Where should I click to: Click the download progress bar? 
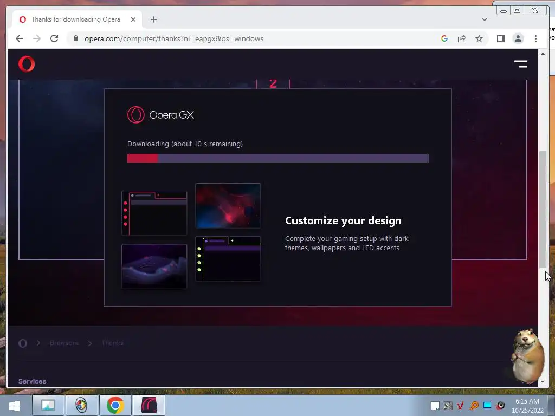tap(278, 158)
